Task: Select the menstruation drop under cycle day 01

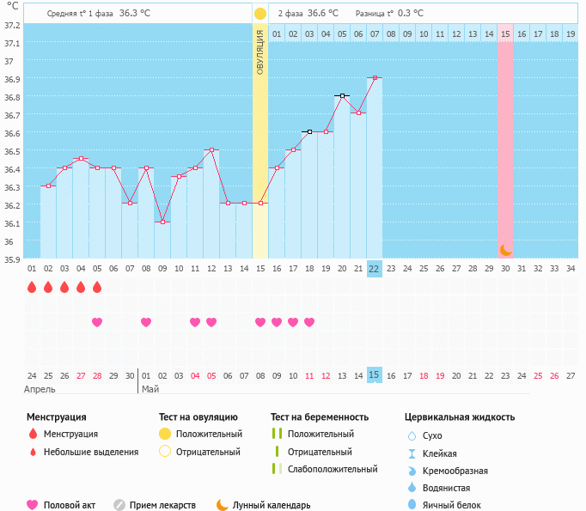Action: (x=32, y=288)
